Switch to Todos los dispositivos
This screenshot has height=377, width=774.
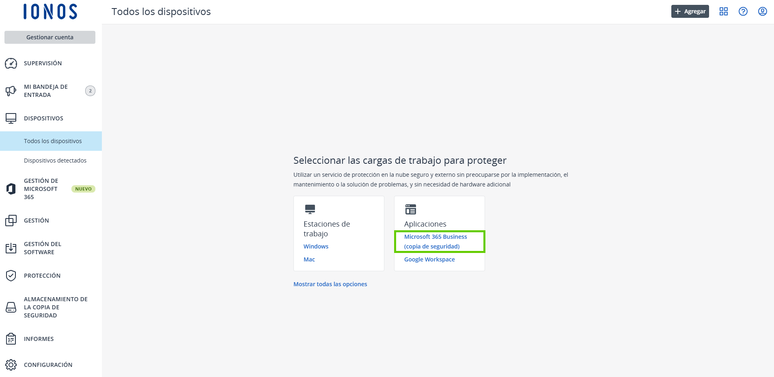(x=53, y=141)
